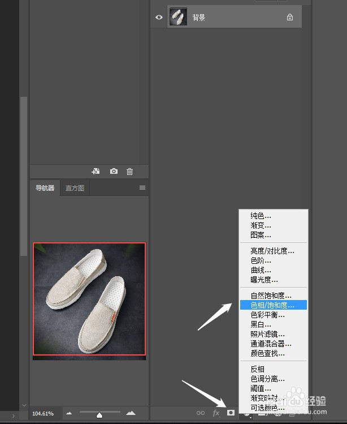Click the 104.61% zoom field
Screen dimensions: 347x424
click(x=43, y=413)
